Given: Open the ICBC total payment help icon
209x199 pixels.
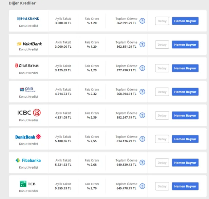Looking at the screenshot, I should 142,115.
